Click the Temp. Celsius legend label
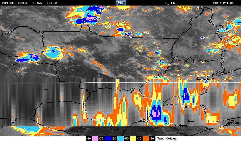Image resolution: width=241 pixels, height=141 pixels. click(167, 138)
